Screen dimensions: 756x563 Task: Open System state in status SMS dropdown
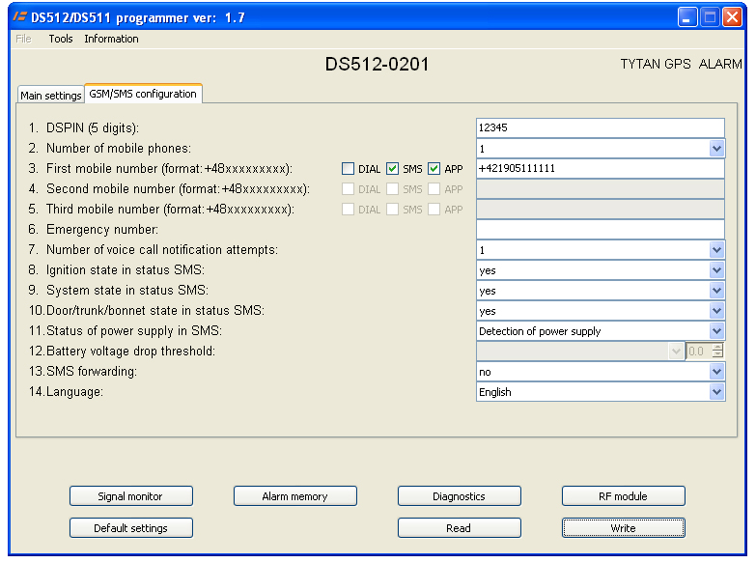716,291
